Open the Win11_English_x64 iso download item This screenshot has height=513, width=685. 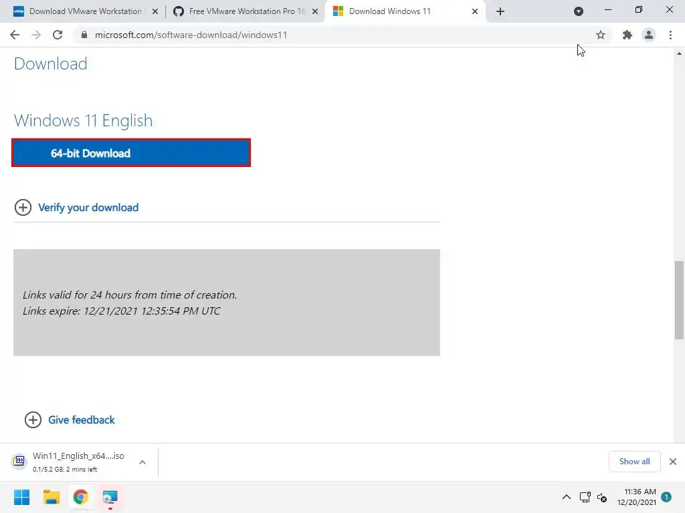78,462
